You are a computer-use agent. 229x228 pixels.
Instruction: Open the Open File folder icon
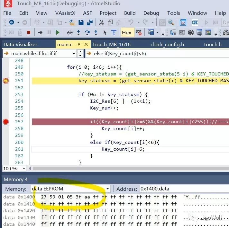point(72,22)
